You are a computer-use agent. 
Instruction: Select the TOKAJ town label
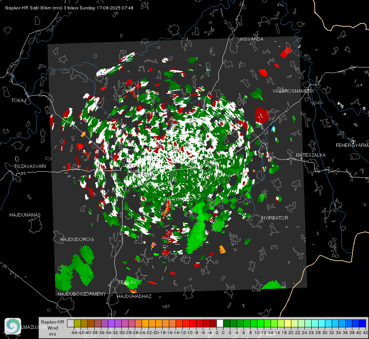point(18,101)
